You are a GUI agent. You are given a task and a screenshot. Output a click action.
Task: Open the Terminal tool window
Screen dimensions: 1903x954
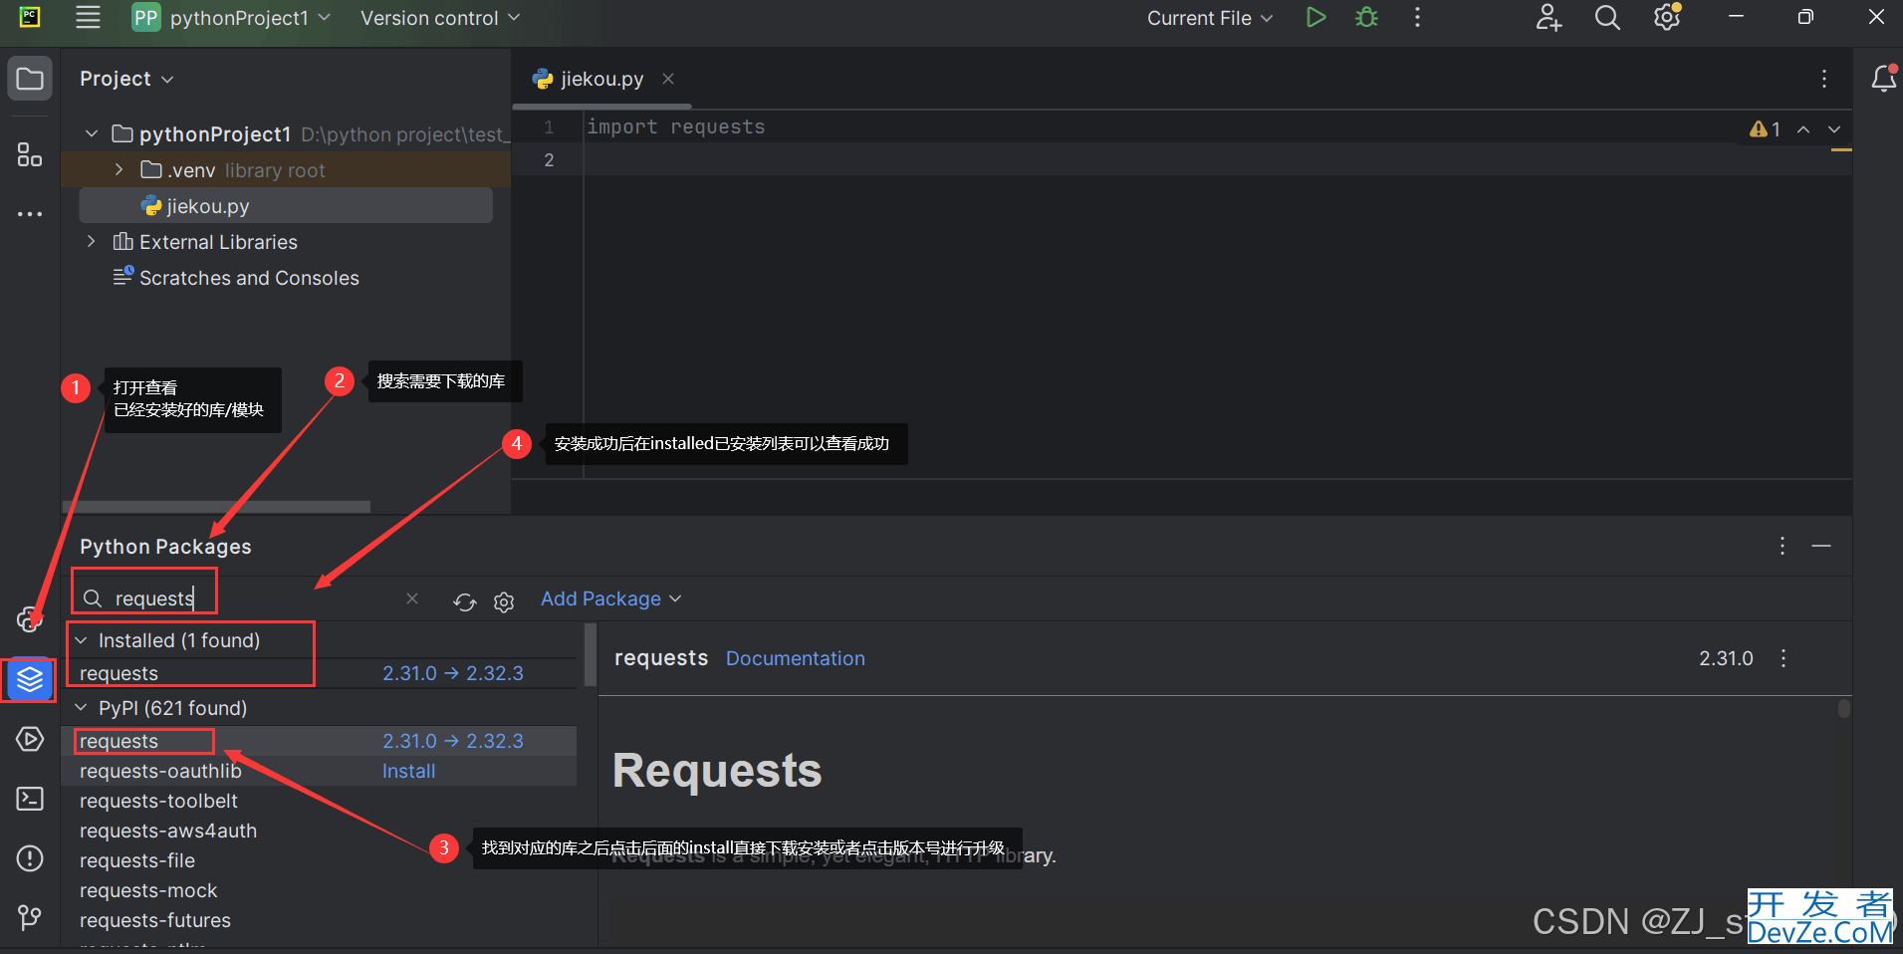pyautogui.click(x=30, y=799)
